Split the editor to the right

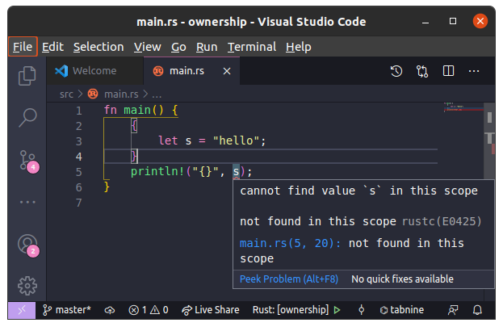[x=448, y=71]
